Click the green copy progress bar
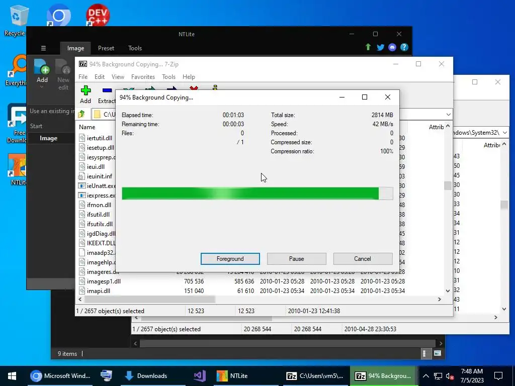This screenshot has height=386, width=515. [257, 194]
